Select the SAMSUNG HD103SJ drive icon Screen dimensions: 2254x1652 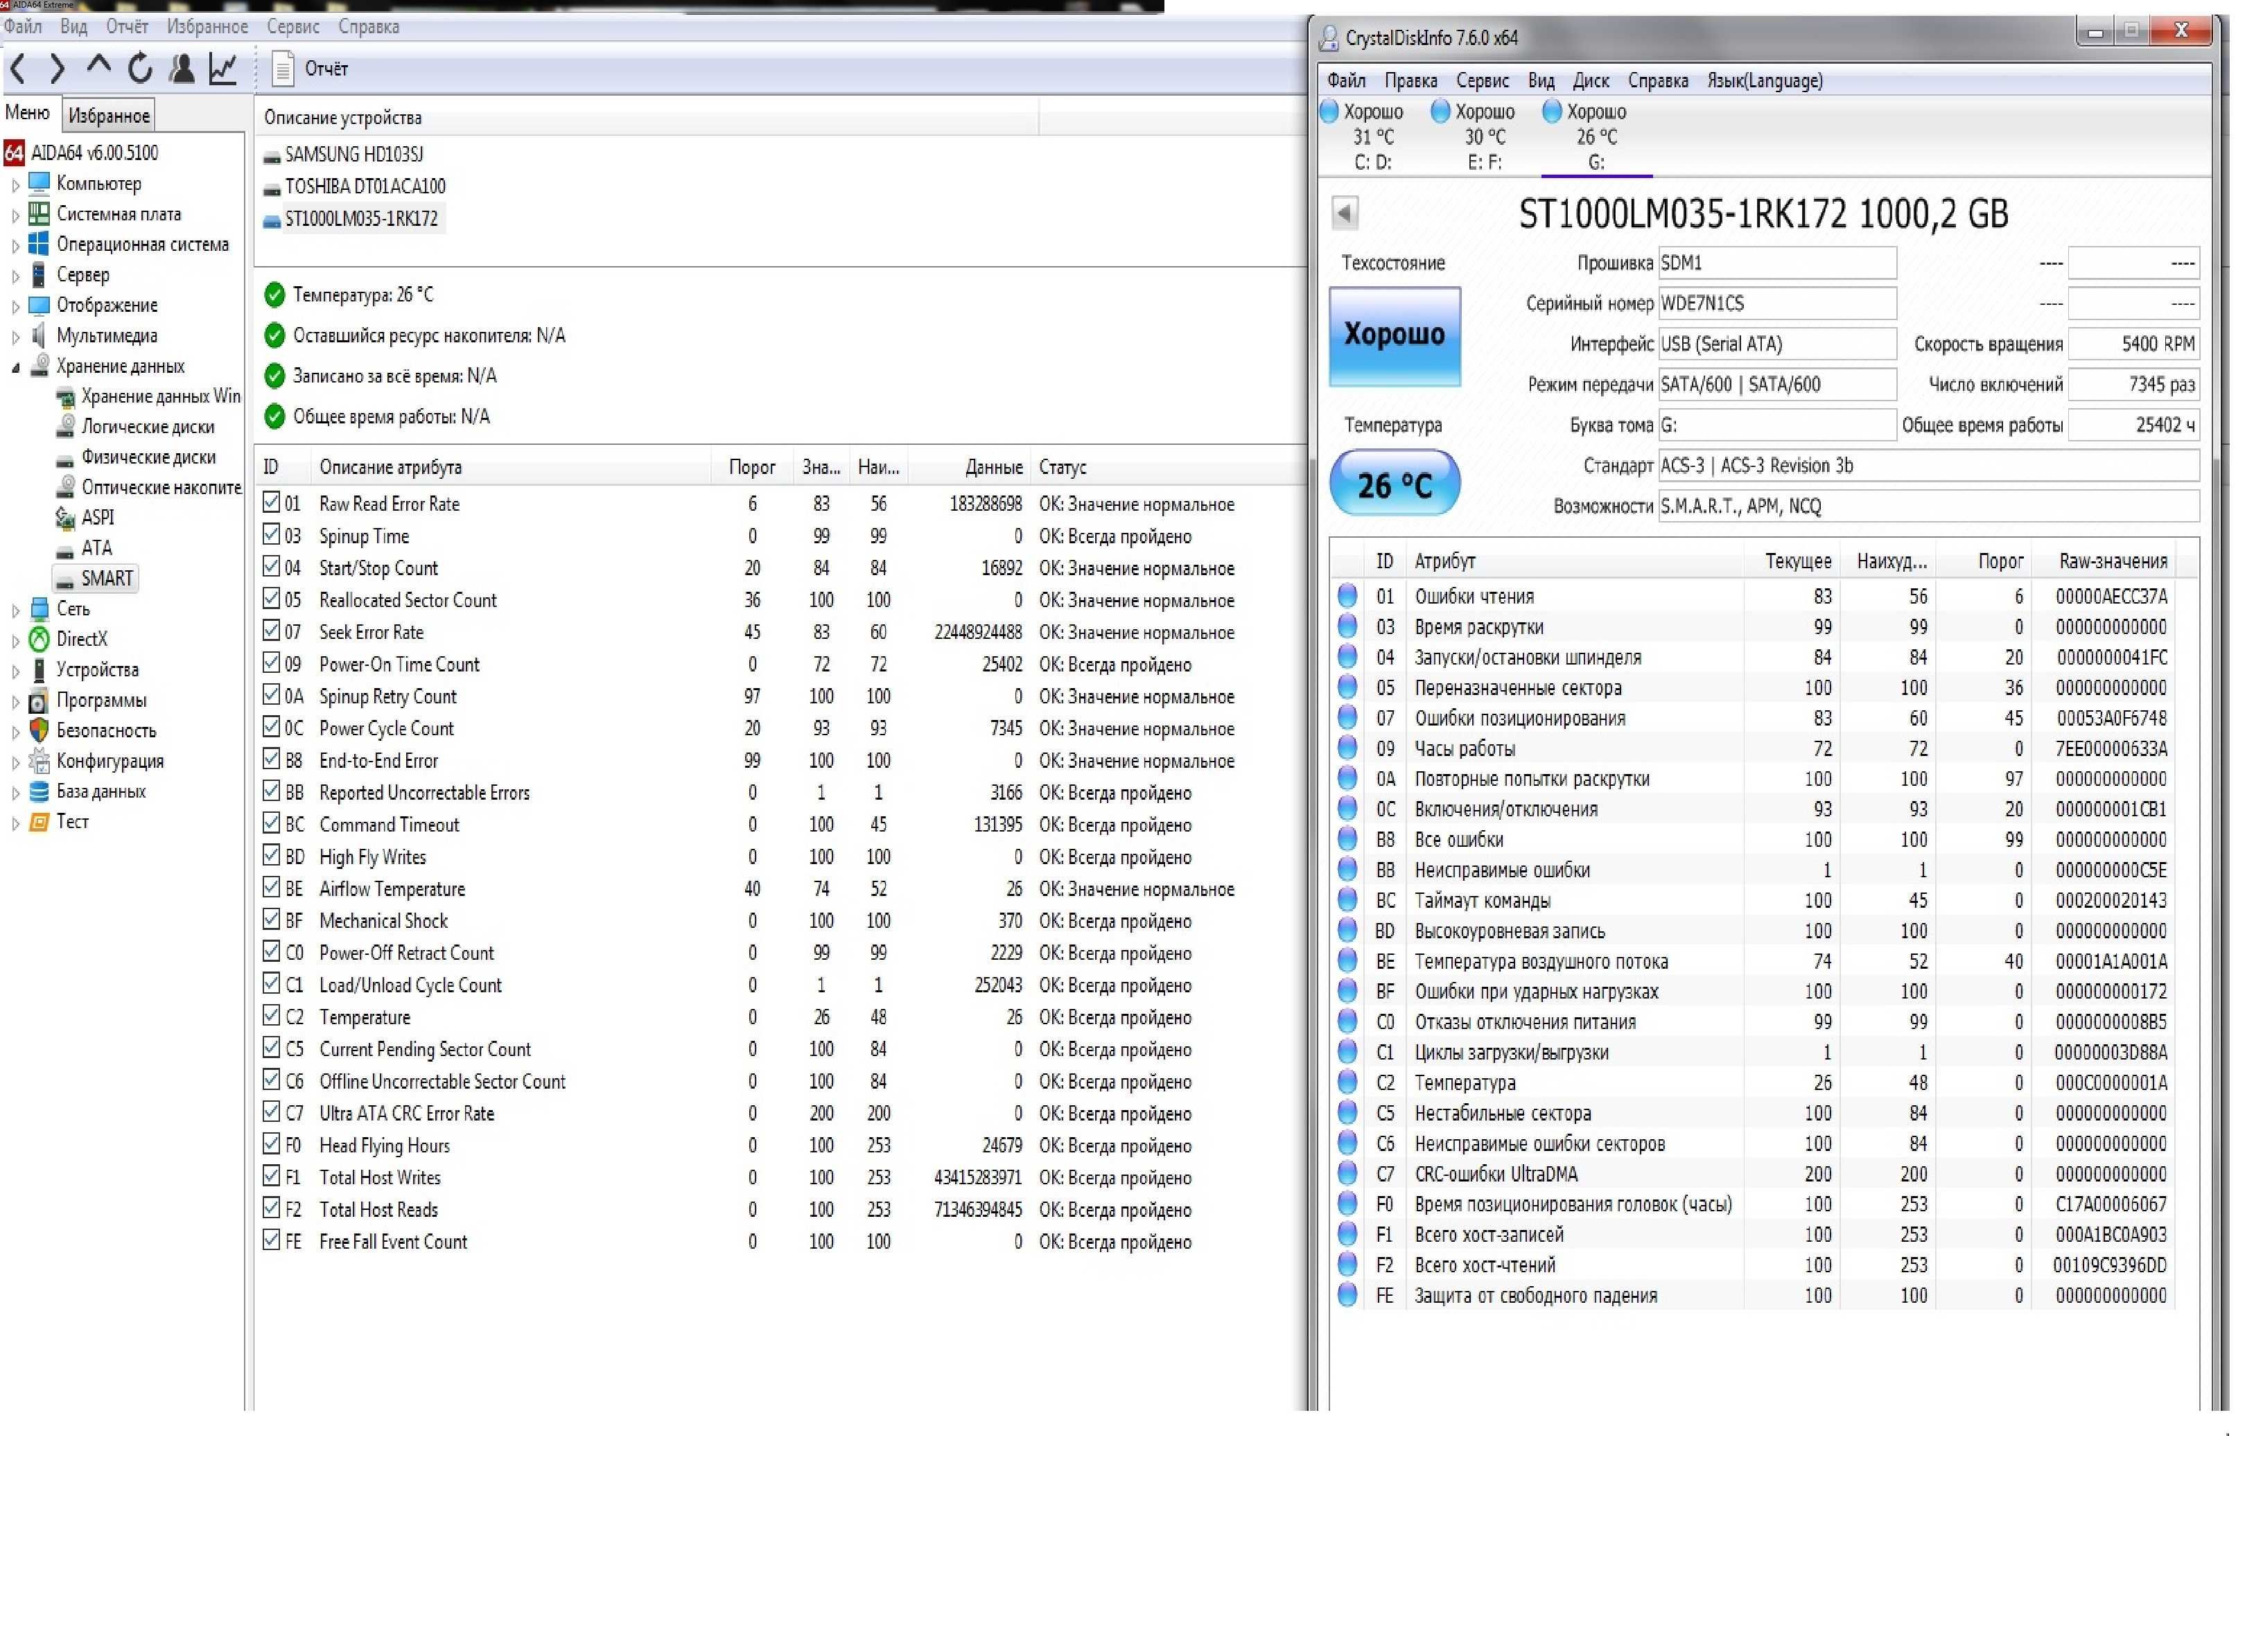pyautogui.click(x=272, y=157)
